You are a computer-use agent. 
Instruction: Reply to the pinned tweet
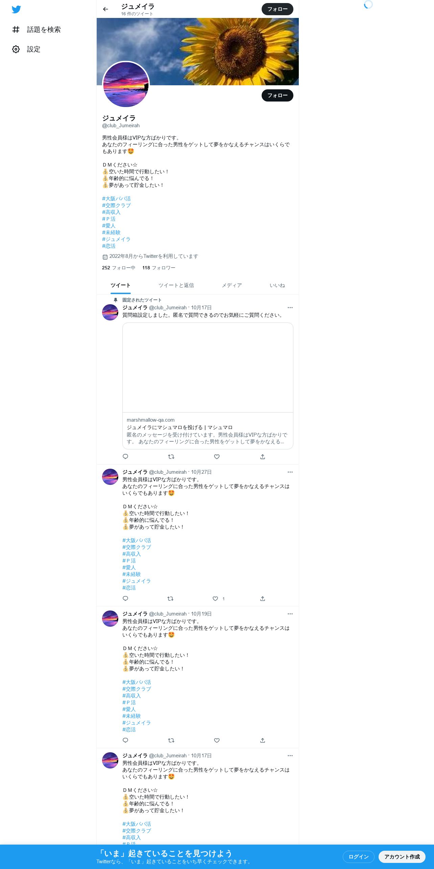point(125,456)
